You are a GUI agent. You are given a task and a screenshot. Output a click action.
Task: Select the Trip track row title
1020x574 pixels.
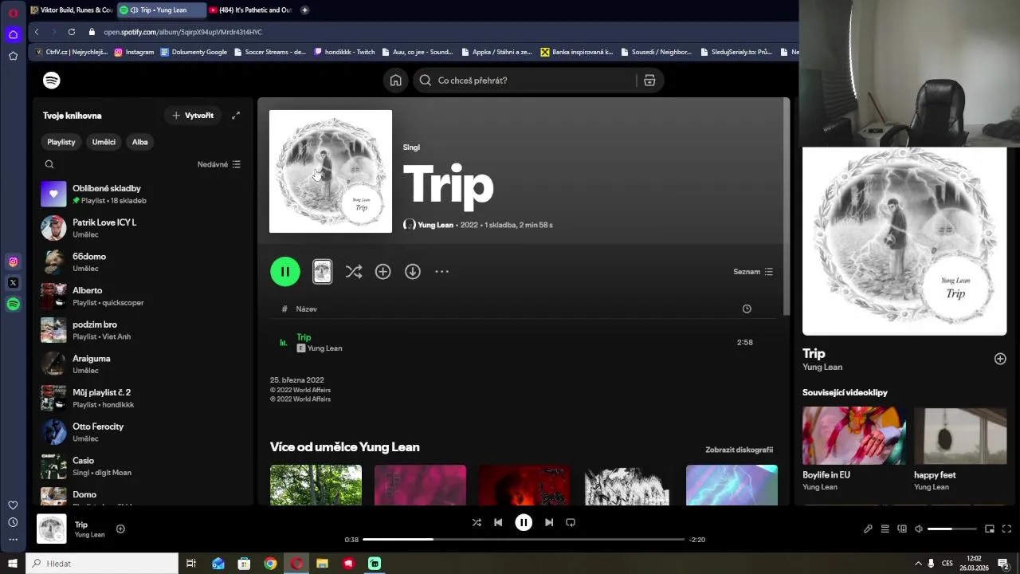304,337
